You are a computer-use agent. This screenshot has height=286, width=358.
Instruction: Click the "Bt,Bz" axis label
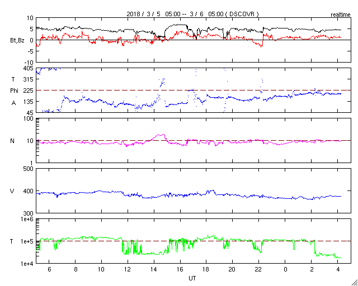click(17, 41)
